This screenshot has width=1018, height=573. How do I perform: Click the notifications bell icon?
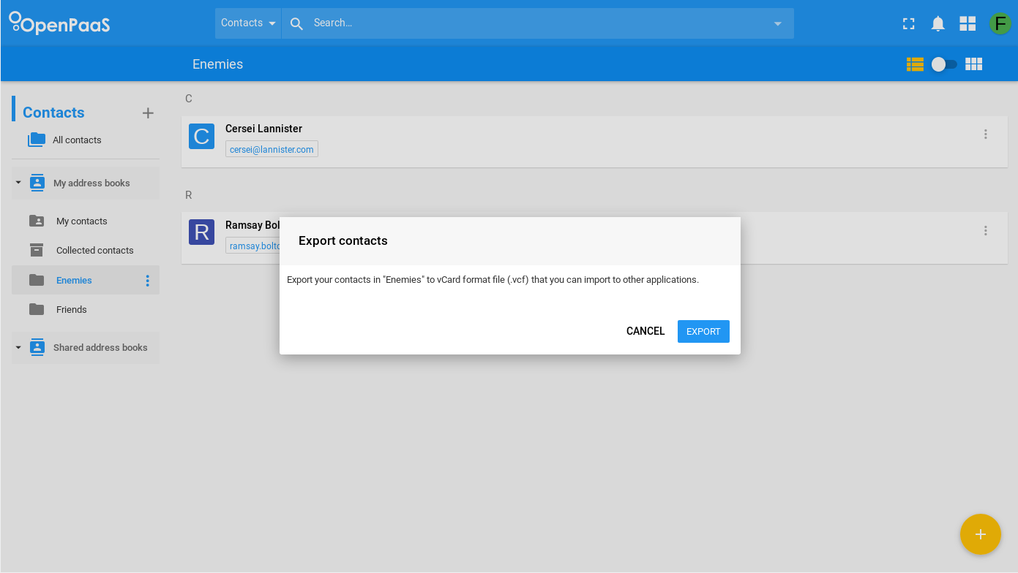(x=937, y=23)
